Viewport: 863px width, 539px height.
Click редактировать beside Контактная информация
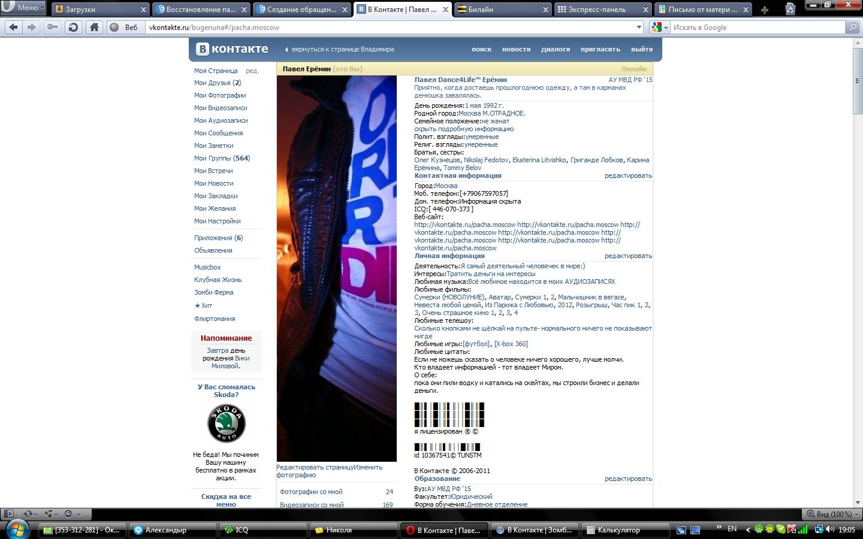628,175
